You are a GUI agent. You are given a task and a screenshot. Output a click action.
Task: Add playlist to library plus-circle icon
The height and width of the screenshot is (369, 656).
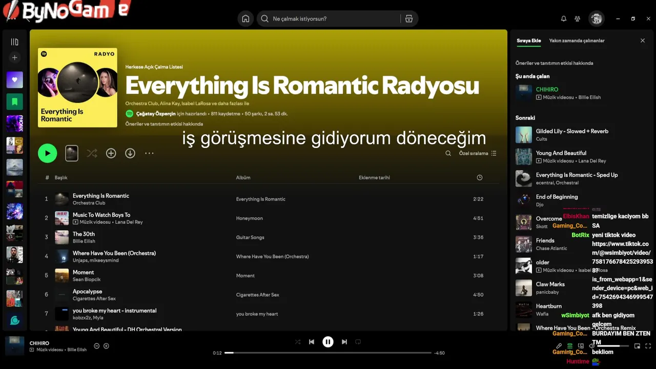(111, 153)
